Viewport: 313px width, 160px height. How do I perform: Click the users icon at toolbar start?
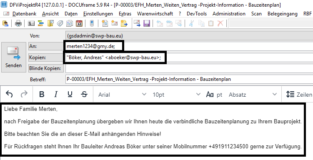pos(5,23)
